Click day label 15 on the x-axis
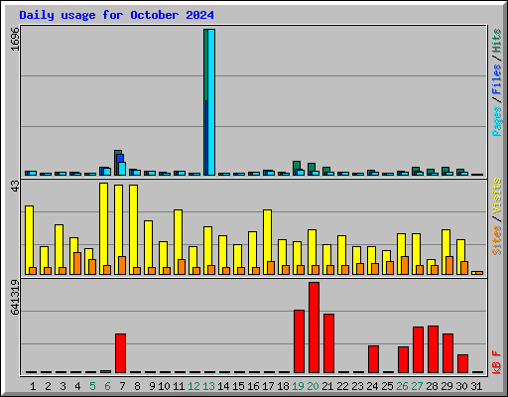The image size is (508, 397). click(x=238, y=386)
